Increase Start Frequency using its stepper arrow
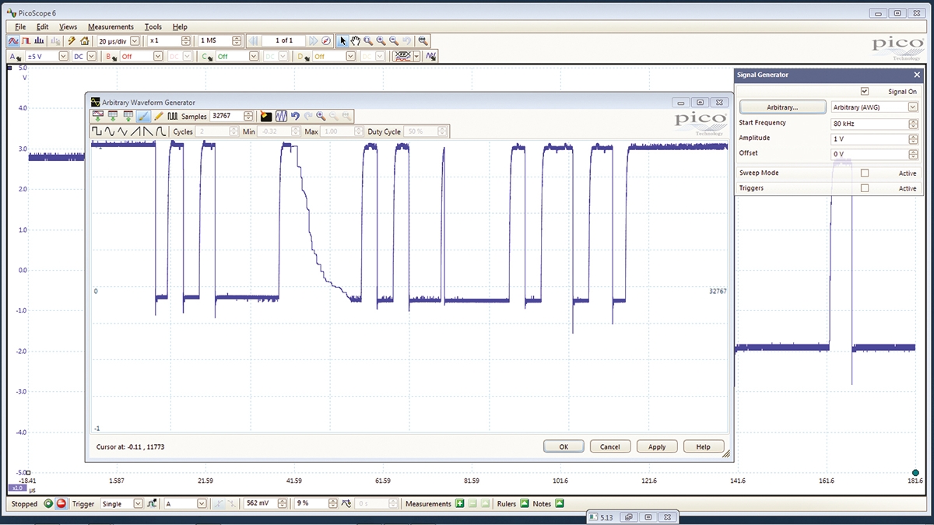Screen dimensions: 934x525 (912, 120)
